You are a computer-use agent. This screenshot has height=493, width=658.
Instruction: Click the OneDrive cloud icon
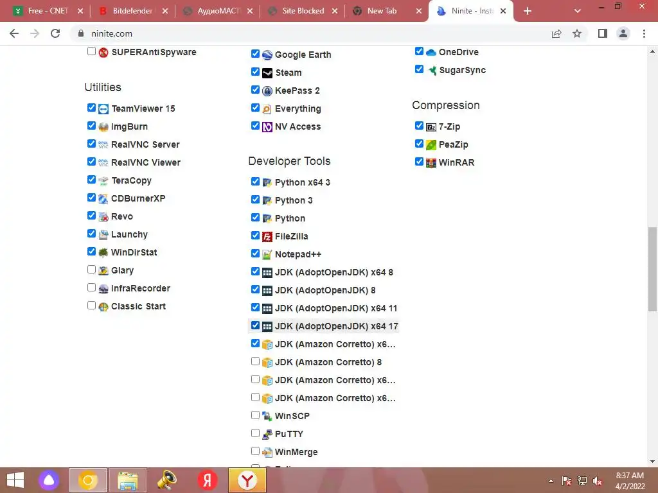tap(431, 53)
